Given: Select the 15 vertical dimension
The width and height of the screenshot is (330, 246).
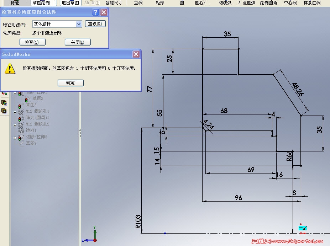Looking at the screenshot, I should 157,150.
